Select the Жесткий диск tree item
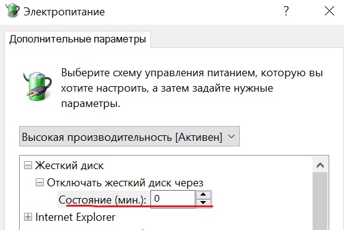This screenshot has height=230, width=344. (x=69, y=165)
